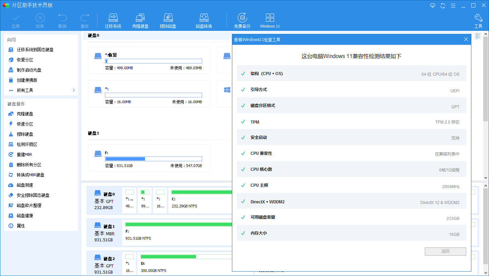Open the Clone Disk (克隆硬盘) toolbar tool
This screenshot has width=489, height=276.
[x=140, y=20]
